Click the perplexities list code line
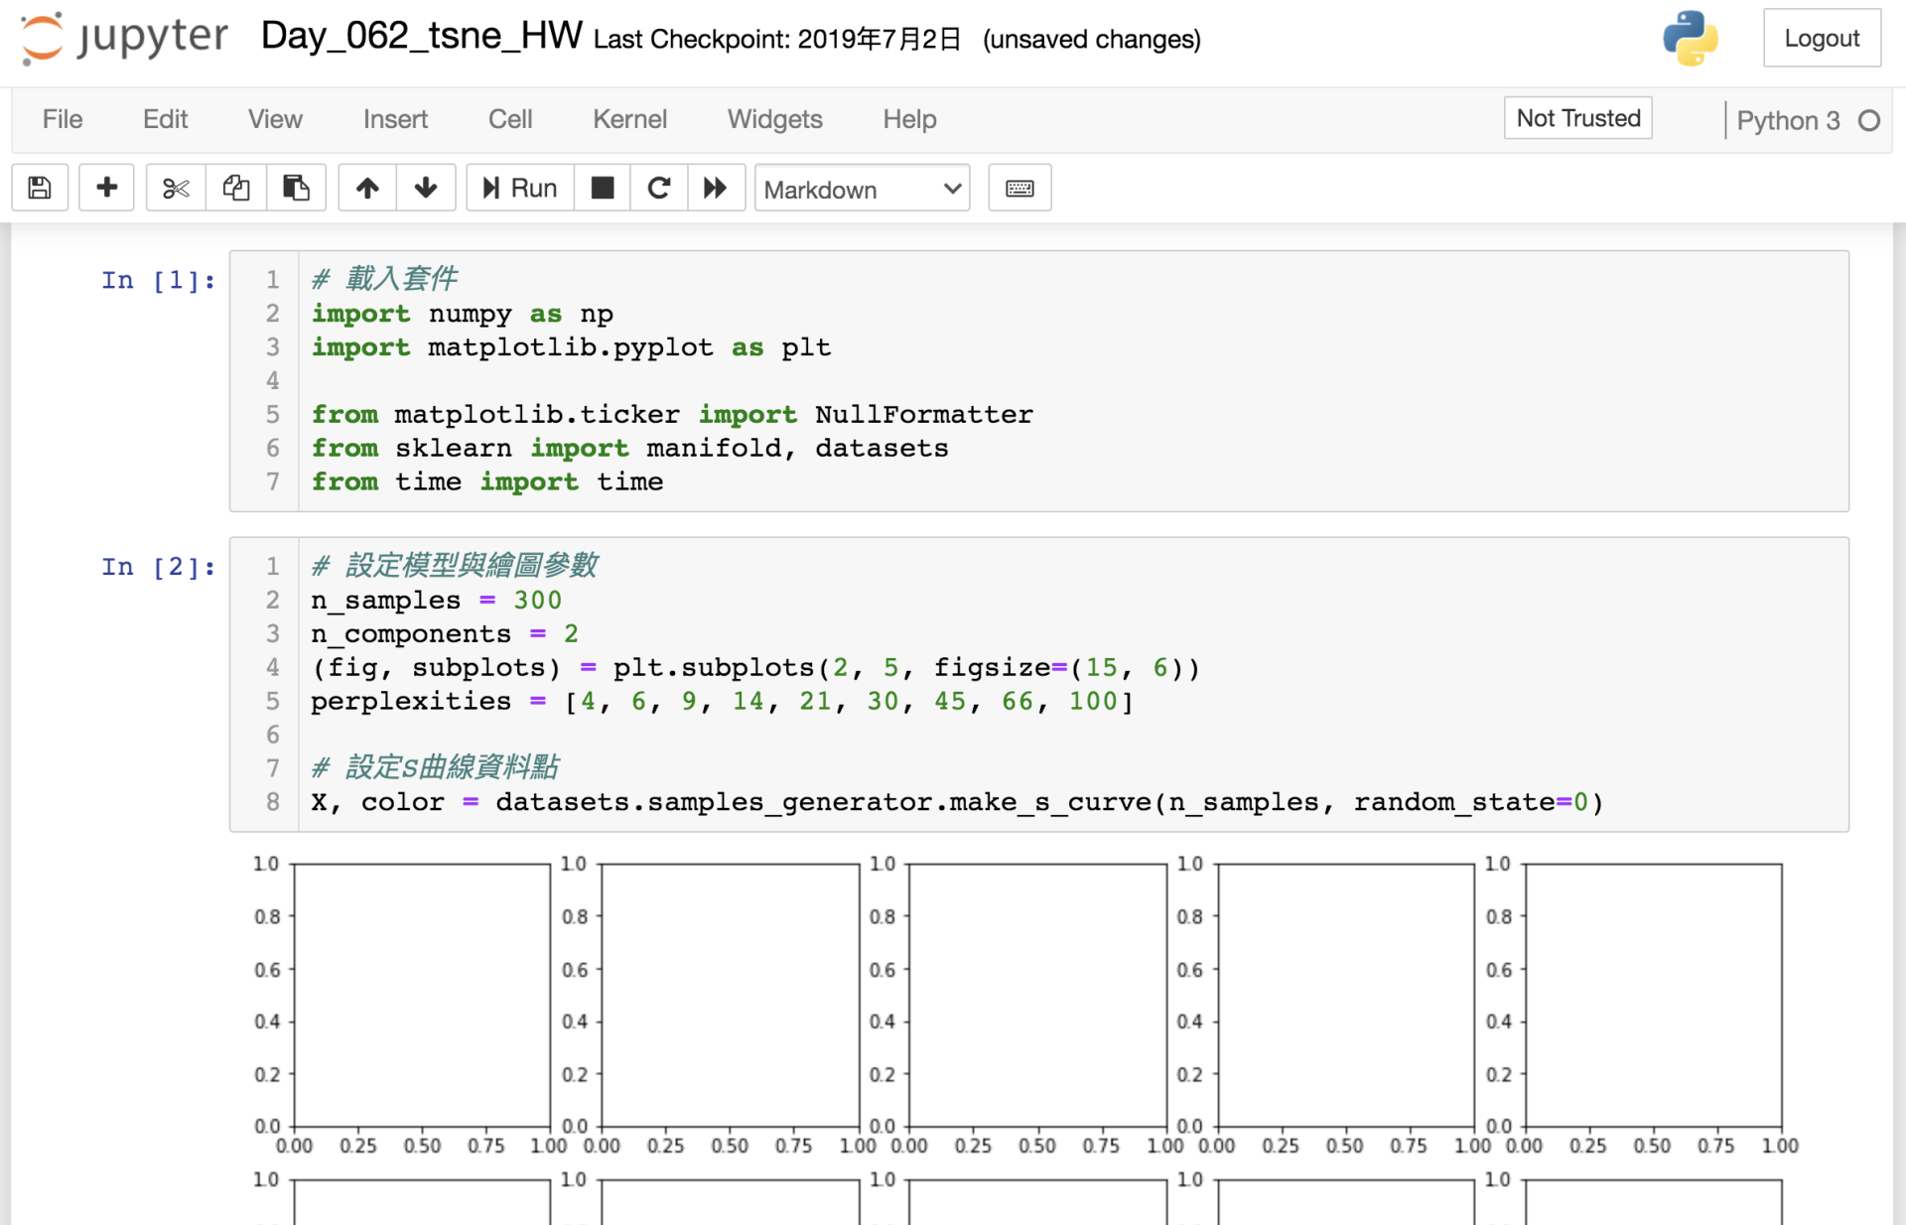 coord(722,702)
